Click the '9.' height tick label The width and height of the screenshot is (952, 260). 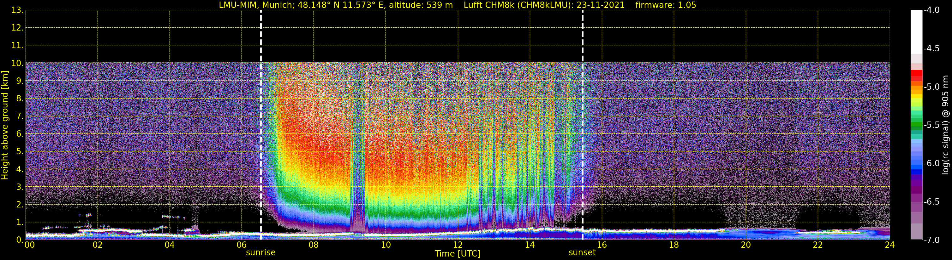click(x=20, y=81)
